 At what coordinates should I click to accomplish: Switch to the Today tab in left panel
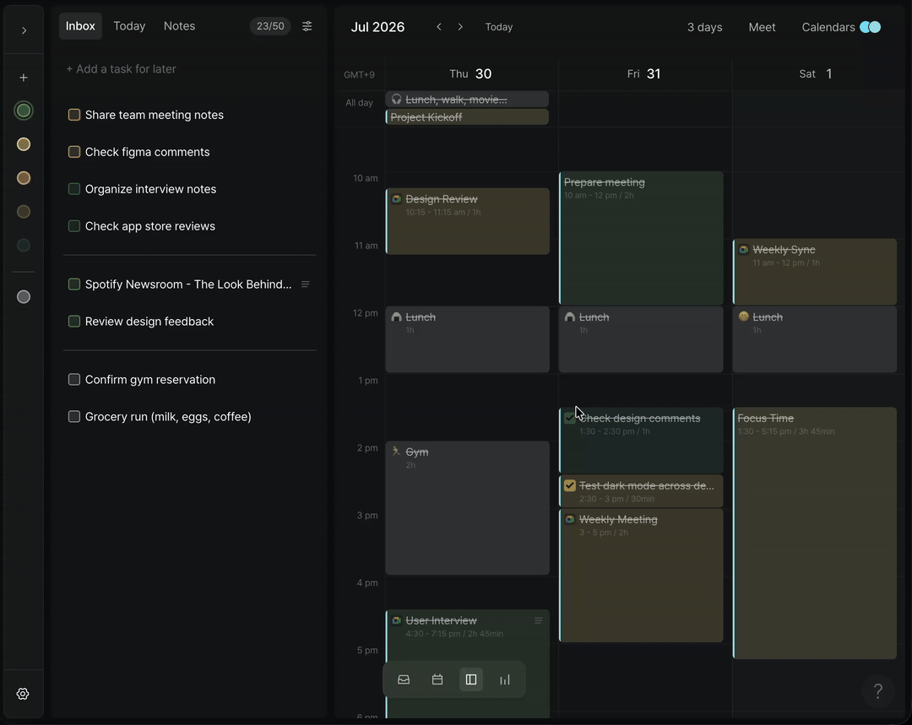[129, 26]
